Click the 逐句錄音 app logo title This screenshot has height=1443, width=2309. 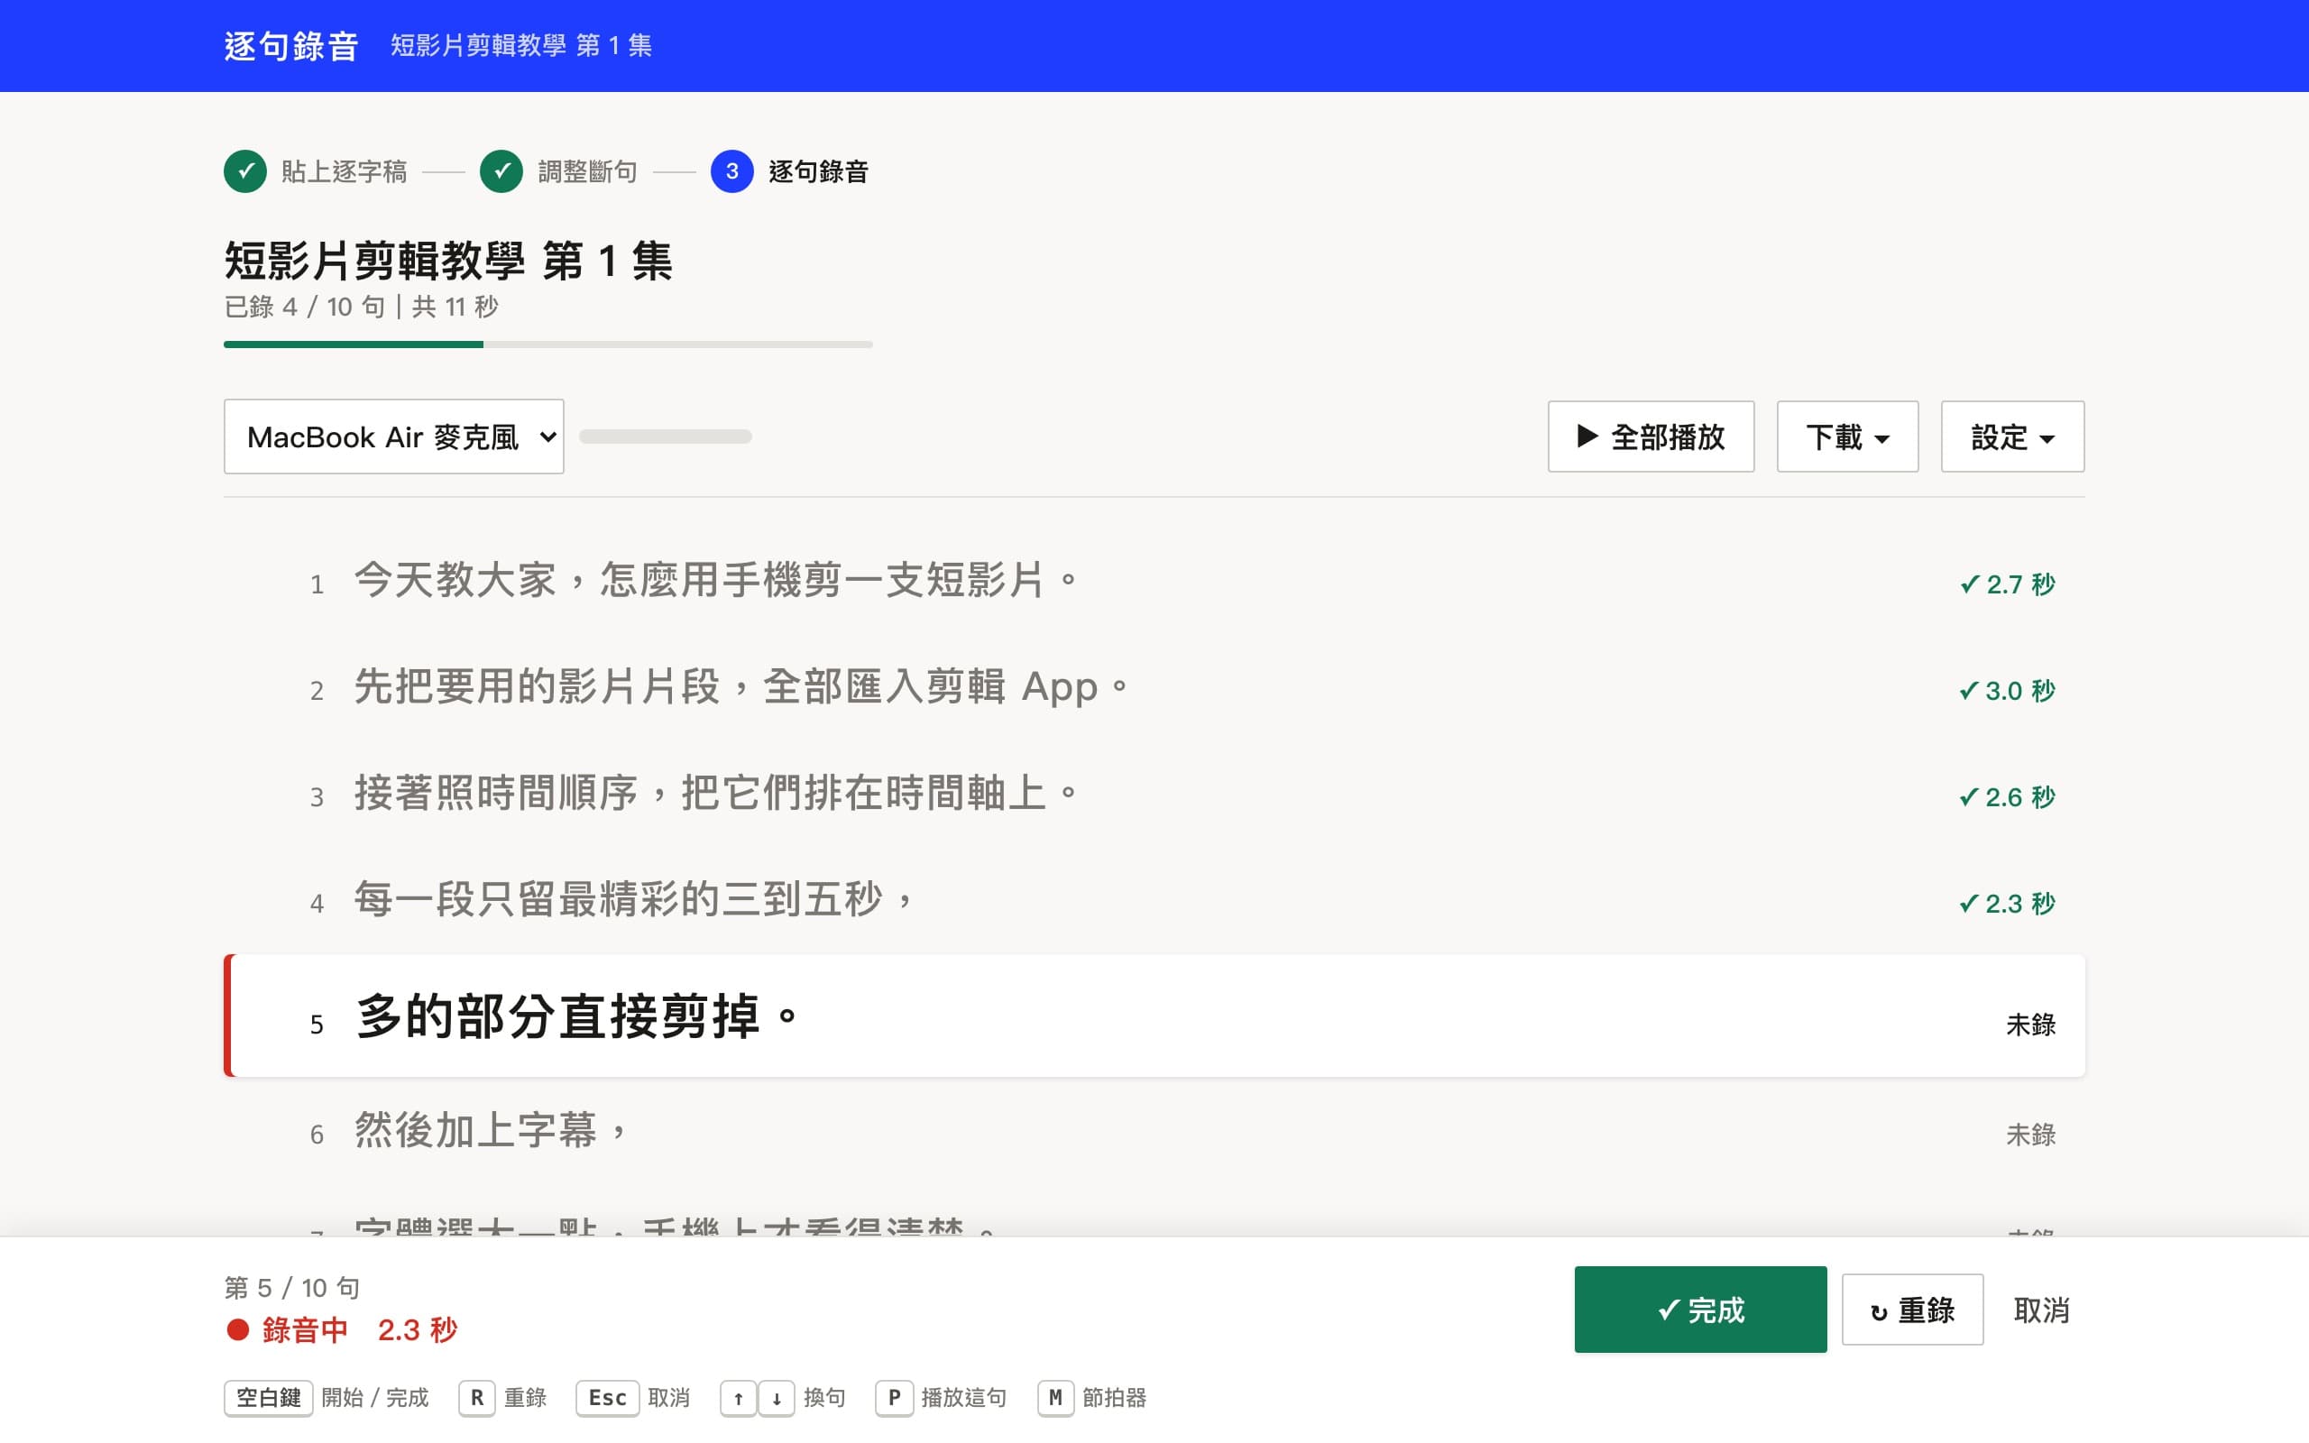point(291,46)
